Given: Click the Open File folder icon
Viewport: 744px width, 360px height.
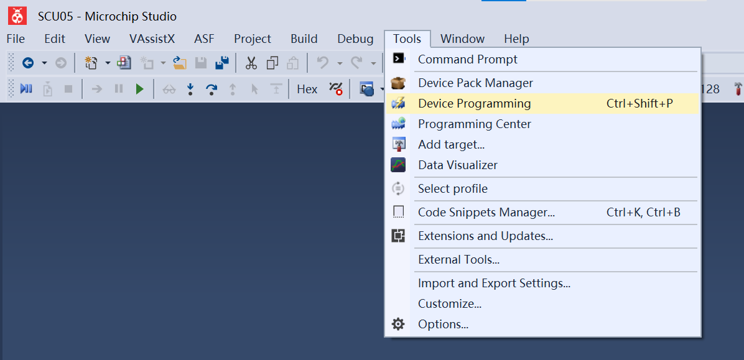Looking at the screenshot, I should pos(180,63).
